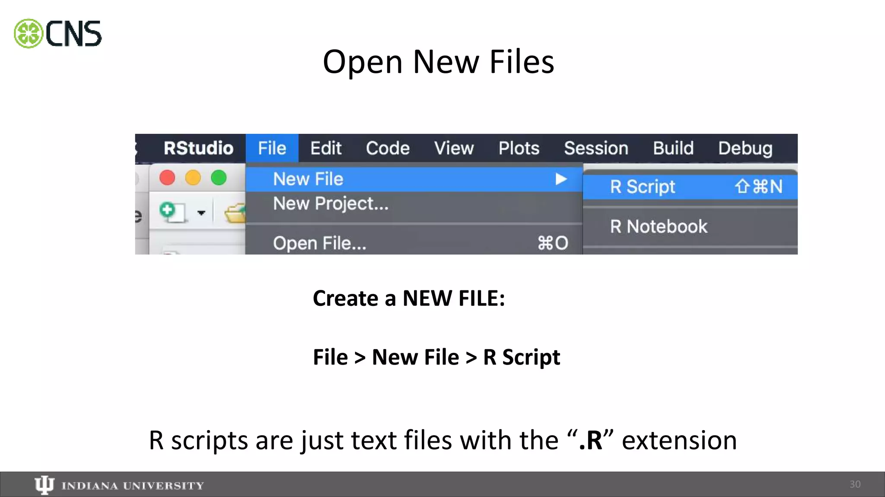
Task: Select R Script in submenu
Action: [x=690, y=187]
